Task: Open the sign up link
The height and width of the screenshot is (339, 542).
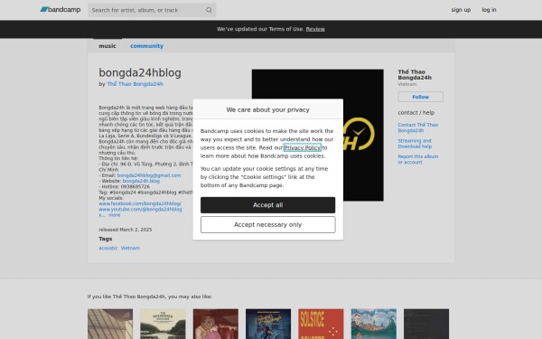Action: pos(461,10)
